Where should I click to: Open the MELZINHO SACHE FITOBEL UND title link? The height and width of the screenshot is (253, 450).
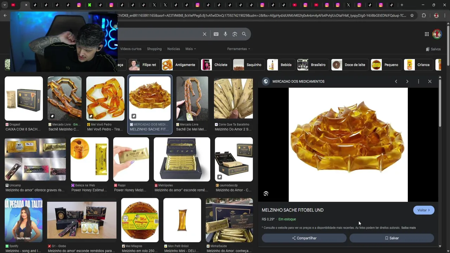292,210
